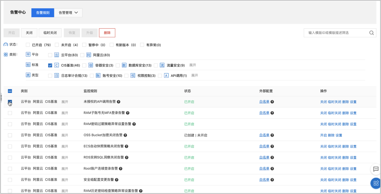Screen dimensions: 381x194
Task: Open the chat message floating icon
Action: click(x=376, y=169)
